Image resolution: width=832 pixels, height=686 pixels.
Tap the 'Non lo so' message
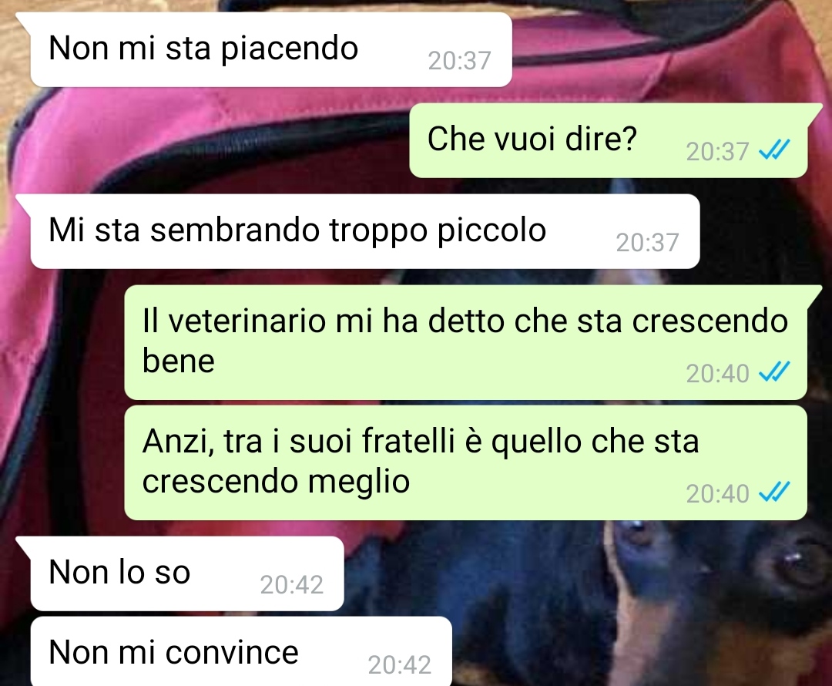[186, 573]
